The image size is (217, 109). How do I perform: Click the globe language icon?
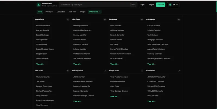click(170, 5)
